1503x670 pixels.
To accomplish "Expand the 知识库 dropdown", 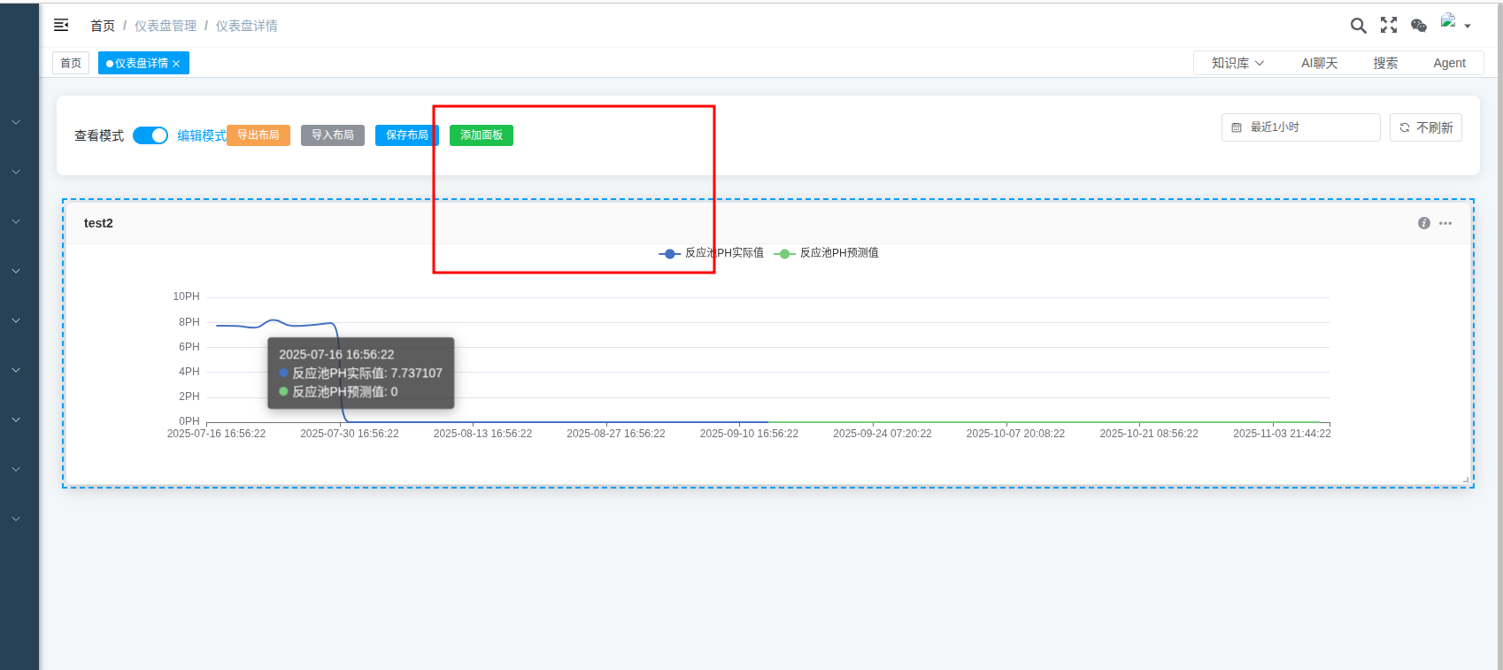I will coord(1237,63).
